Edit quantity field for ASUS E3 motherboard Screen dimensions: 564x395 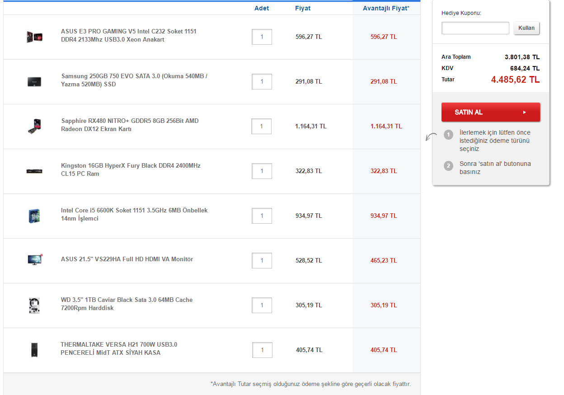click(262, 37)
